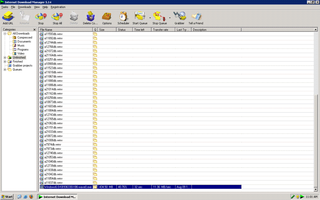Open the Stop Queue dropdown arrow

(x=170, y=18)
